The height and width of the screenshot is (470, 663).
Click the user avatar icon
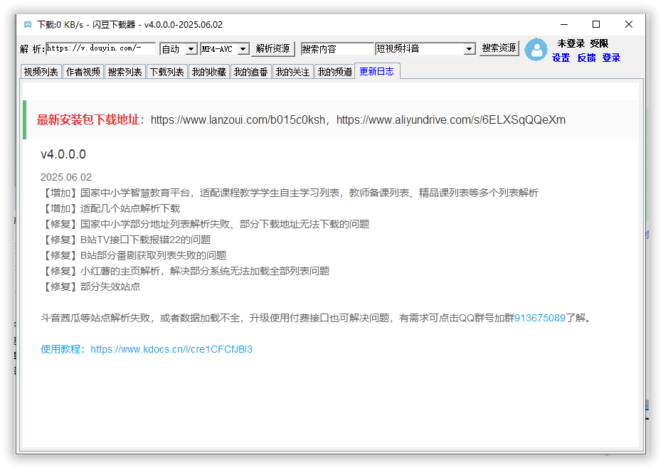[536, 50]
